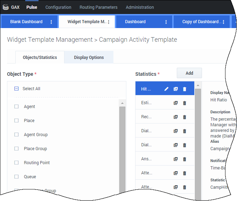Screen dimensions: 237x201
Task: Open the Routing Parameters menu
Action: point(98,7)
